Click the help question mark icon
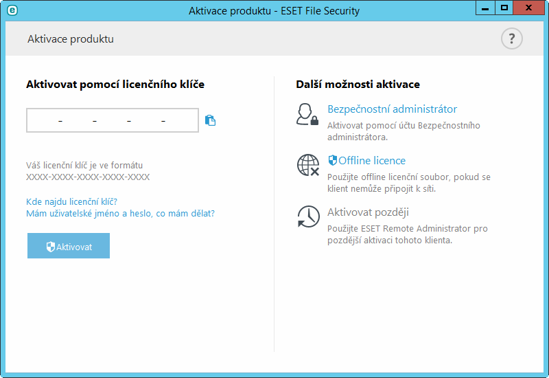The height and width of the screenshot is (378, 549). [511, 38]
